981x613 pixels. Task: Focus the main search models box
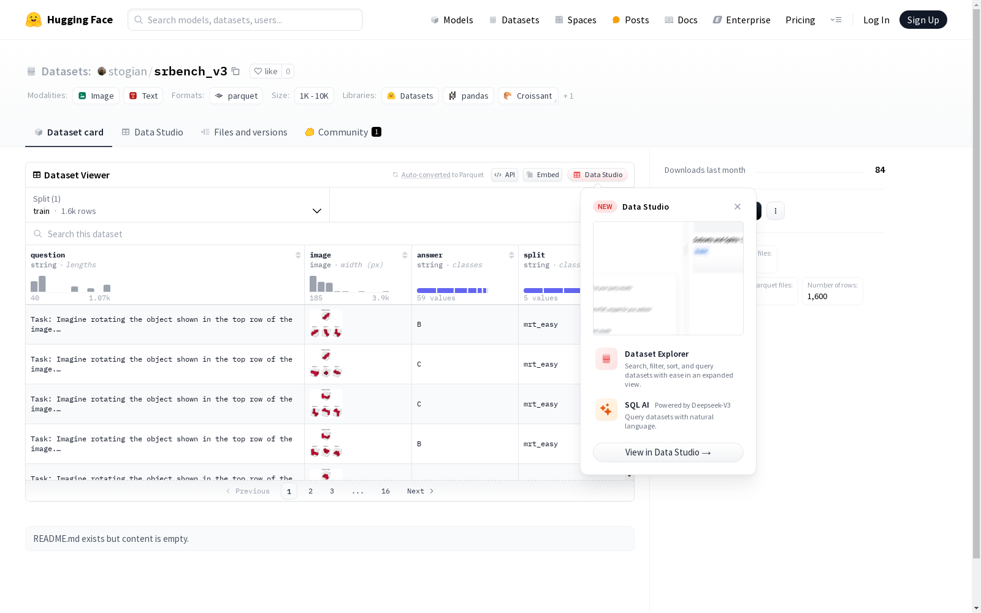(x=245, y=20)
